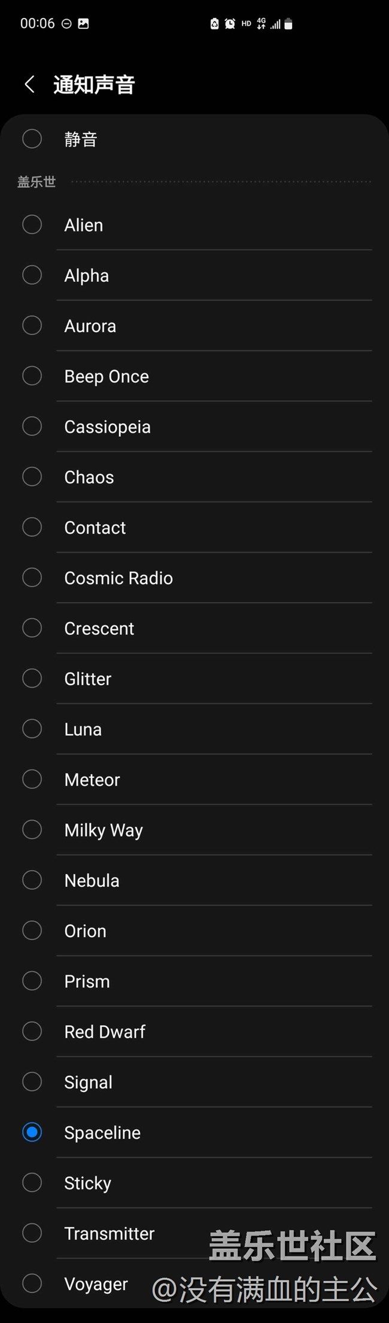Tap the image notification status icon
Viewport: 389px width, 1323px height.
83,24
